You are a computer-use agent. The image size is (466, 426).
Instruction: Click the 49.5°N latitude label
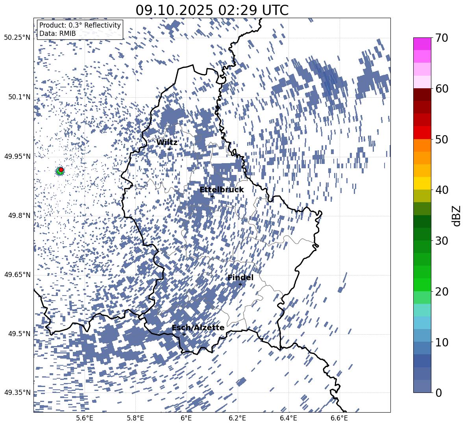tap(19, 333)
